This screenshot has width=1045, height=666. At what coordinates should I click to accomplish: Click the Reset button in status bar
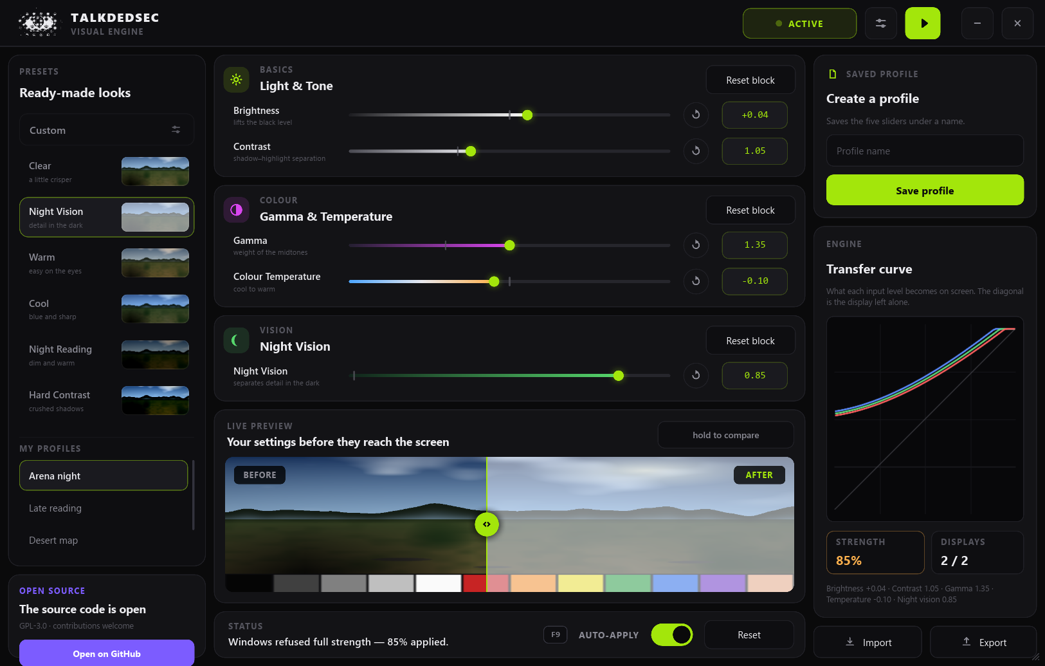(x=749, y=634)
